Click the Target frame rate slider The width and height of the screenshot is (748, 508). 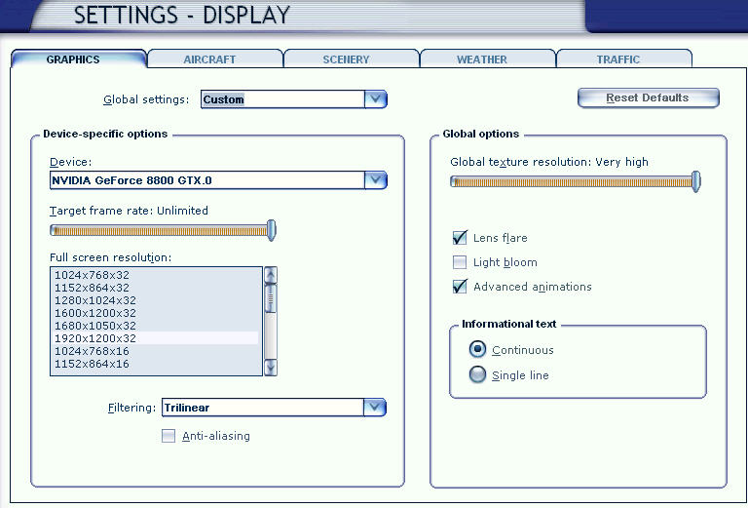click(x=162, y=231)
